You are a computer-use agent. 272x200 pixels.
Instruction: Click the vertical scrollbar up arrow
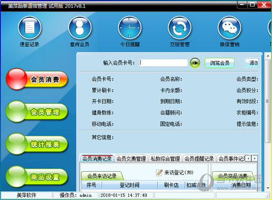268,56
